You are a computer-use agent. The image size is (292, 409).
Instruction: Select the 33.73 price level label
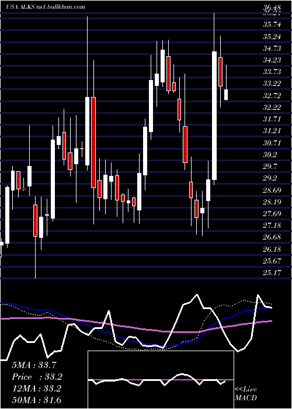click(x=272, y=72)
